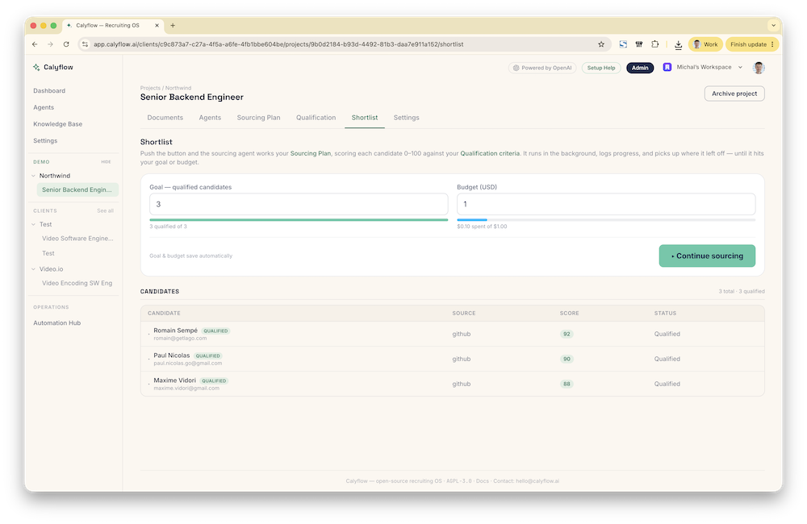Screen dimensions: 807x524
Task: Collapse the Test client group
Action: [33, 225]
